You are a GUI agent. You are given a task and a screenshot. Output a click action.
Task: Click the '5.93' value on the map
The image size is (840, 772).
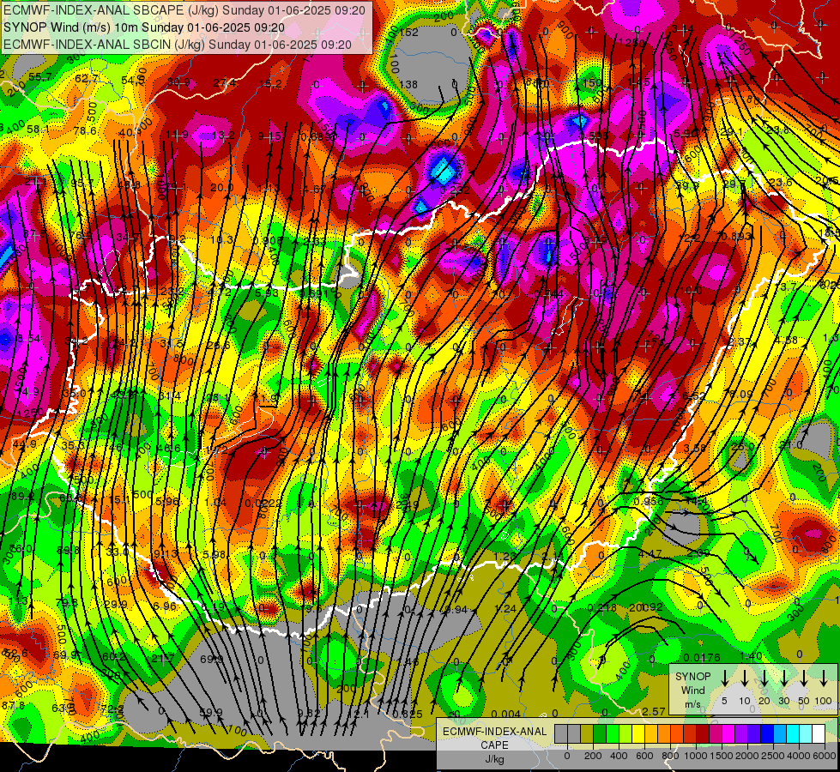coord(267,293)
